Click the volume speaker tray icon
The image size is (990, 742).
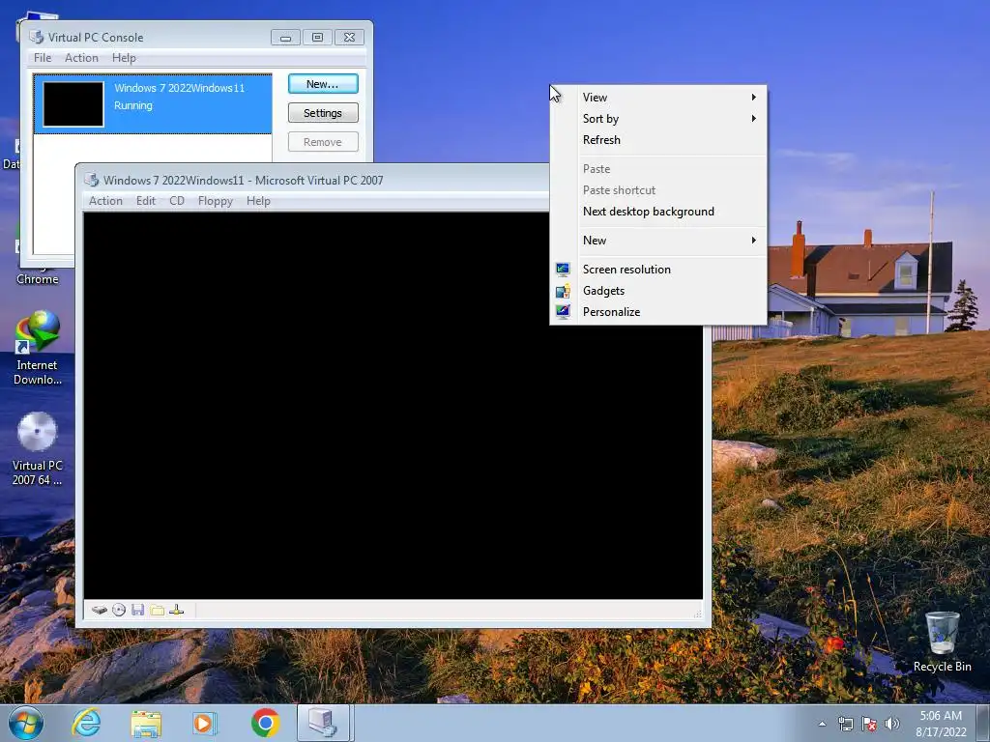(891, 724)
